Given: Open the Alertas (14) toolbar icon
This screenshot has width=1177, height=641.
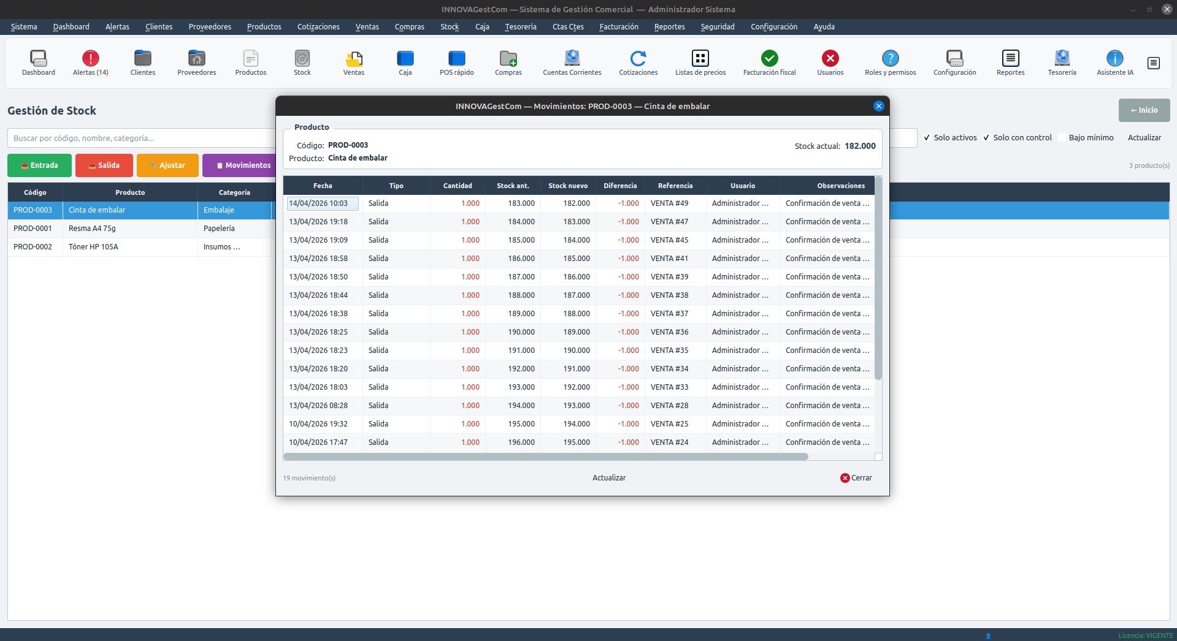Looking at the screenshot, I should [90, 63].
